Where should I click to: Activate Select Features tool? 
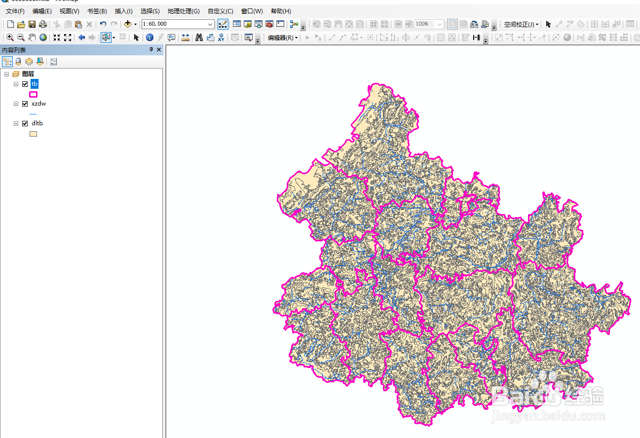[x=106, y=37]
